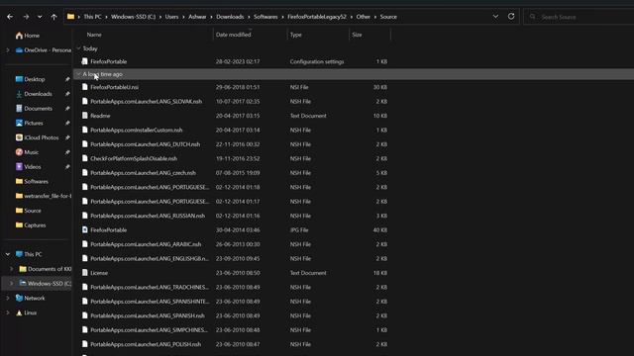Sort by Size column header
Viewport: 634px width, 356px height.
click(357, 35)
